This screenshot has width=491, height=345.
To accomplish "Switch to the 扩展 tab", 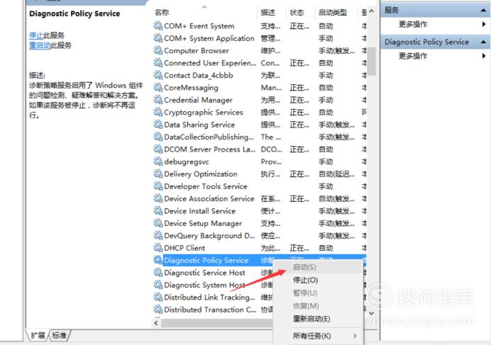I will click(38, 336).
